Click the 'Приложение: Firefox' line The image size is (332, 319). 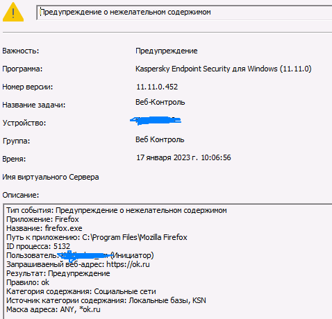pos(42,219)
